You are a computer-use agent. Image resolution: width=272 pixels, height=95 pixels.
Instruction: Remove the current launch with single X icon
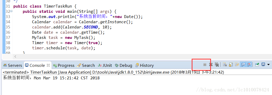(211, 65)
